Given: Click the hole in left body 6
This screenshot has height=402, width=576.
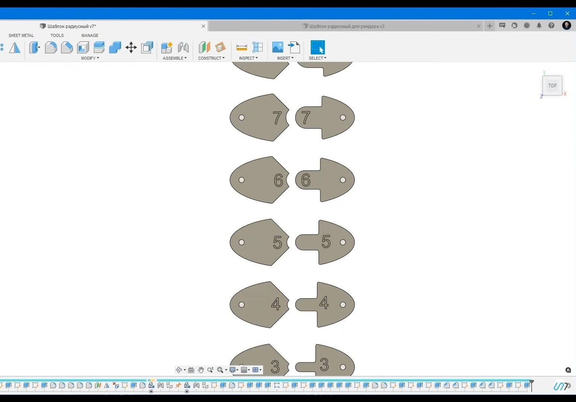Looking at the screenshot, I should (241, 180).
